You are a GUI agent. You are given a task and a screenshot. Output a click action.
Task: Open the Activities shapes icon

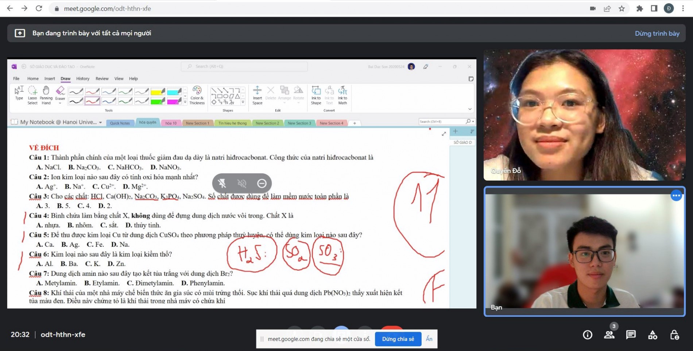[x=653, y=335]
